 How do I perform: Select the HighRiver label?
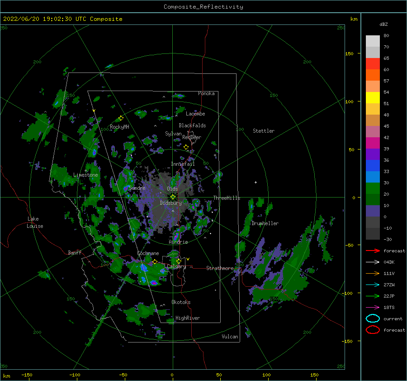[x=188, y=318]
